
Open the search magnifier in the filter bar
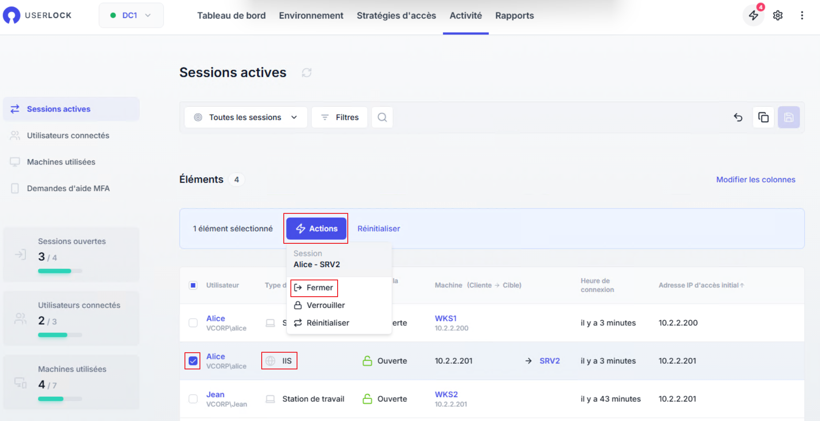382,117
